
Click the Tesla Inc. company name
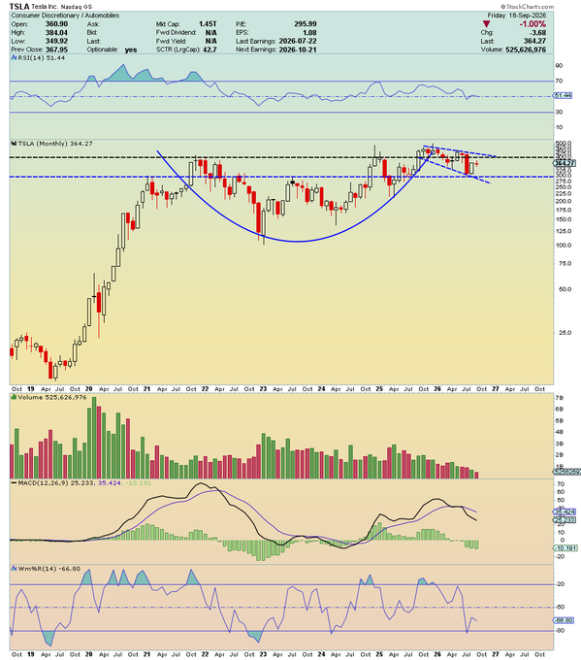45,7
